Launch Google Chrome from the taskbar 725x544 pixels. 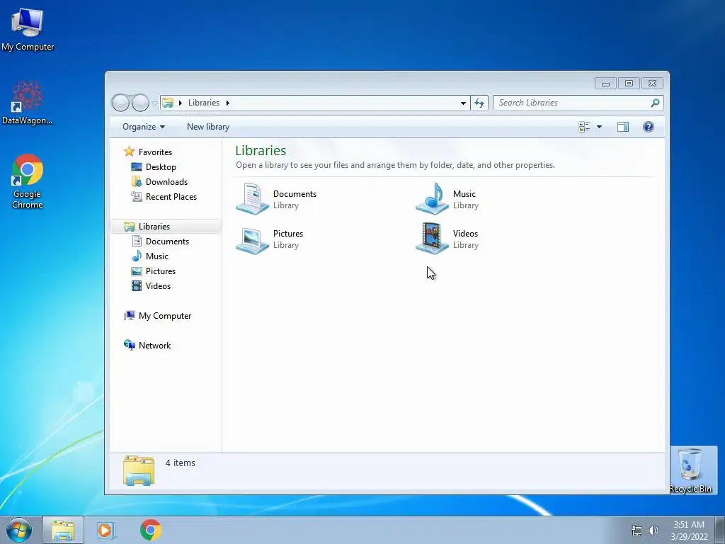(x=150, y=530)
